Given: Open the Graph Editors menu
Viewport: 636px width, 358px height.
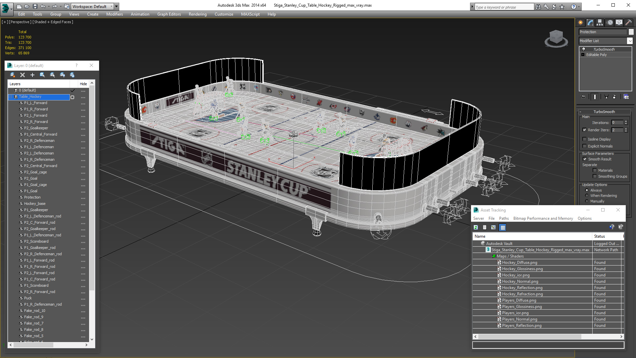Looking at the screenshot, I should pos(169,14).
